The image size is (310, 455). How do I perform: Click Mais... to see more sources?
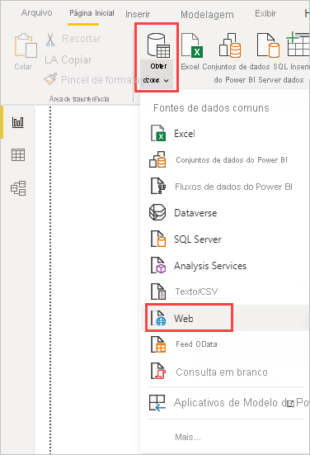pyautogui.click(x=188, y=437)
